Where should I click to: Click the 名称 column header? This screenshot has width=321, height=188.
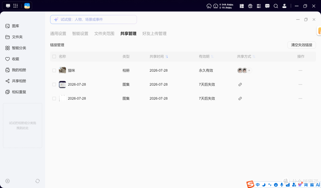point(62,57)
